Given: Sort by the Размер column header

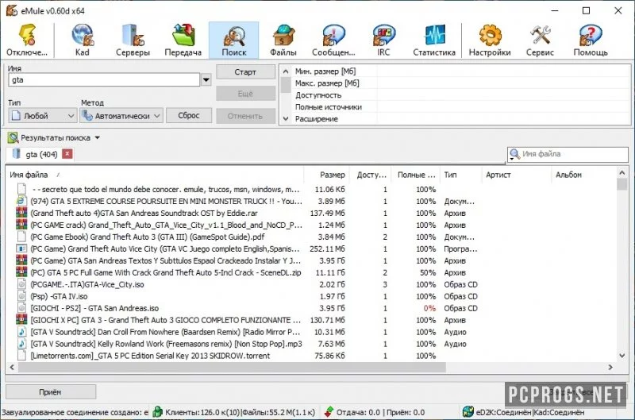Looking at the screenshot, I should 326,175.
